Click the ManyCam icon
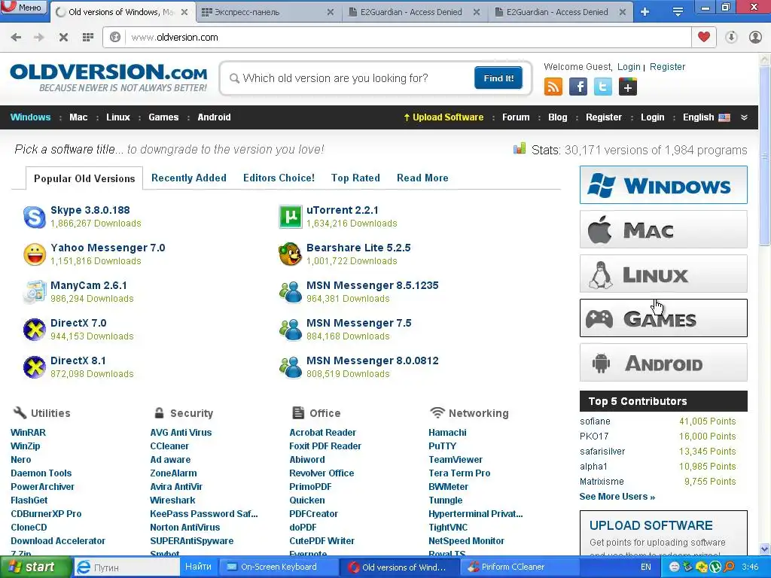 click(35, 292)
